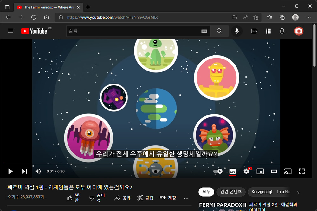Click the Fermi Paradox II thumbnail
317x211 pixels.
(223, 206)
